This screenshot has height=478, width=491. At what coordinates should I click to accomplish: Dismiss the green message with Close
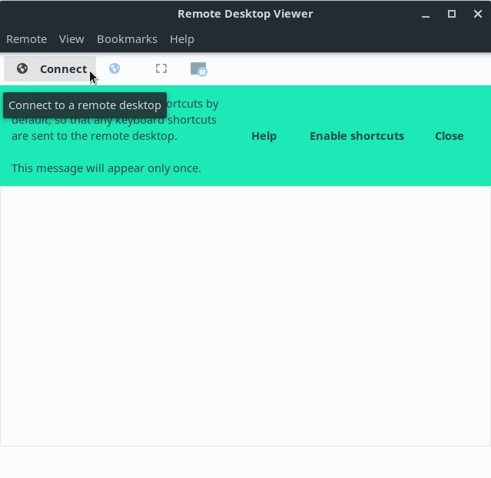coord(449,136)
